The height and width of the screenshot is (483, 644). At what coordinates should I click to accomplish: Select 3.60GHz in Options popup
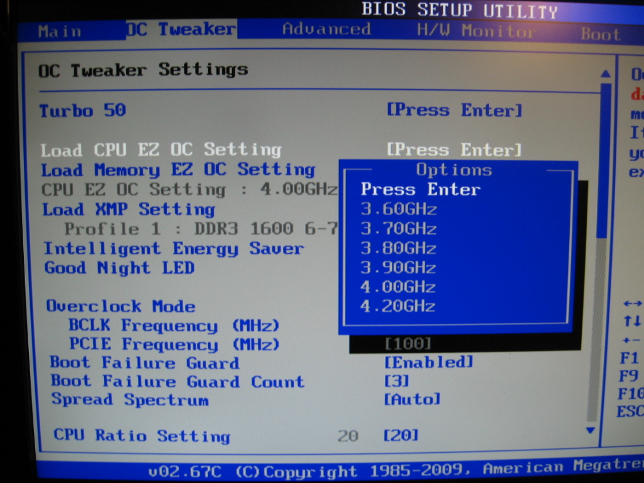398,209
